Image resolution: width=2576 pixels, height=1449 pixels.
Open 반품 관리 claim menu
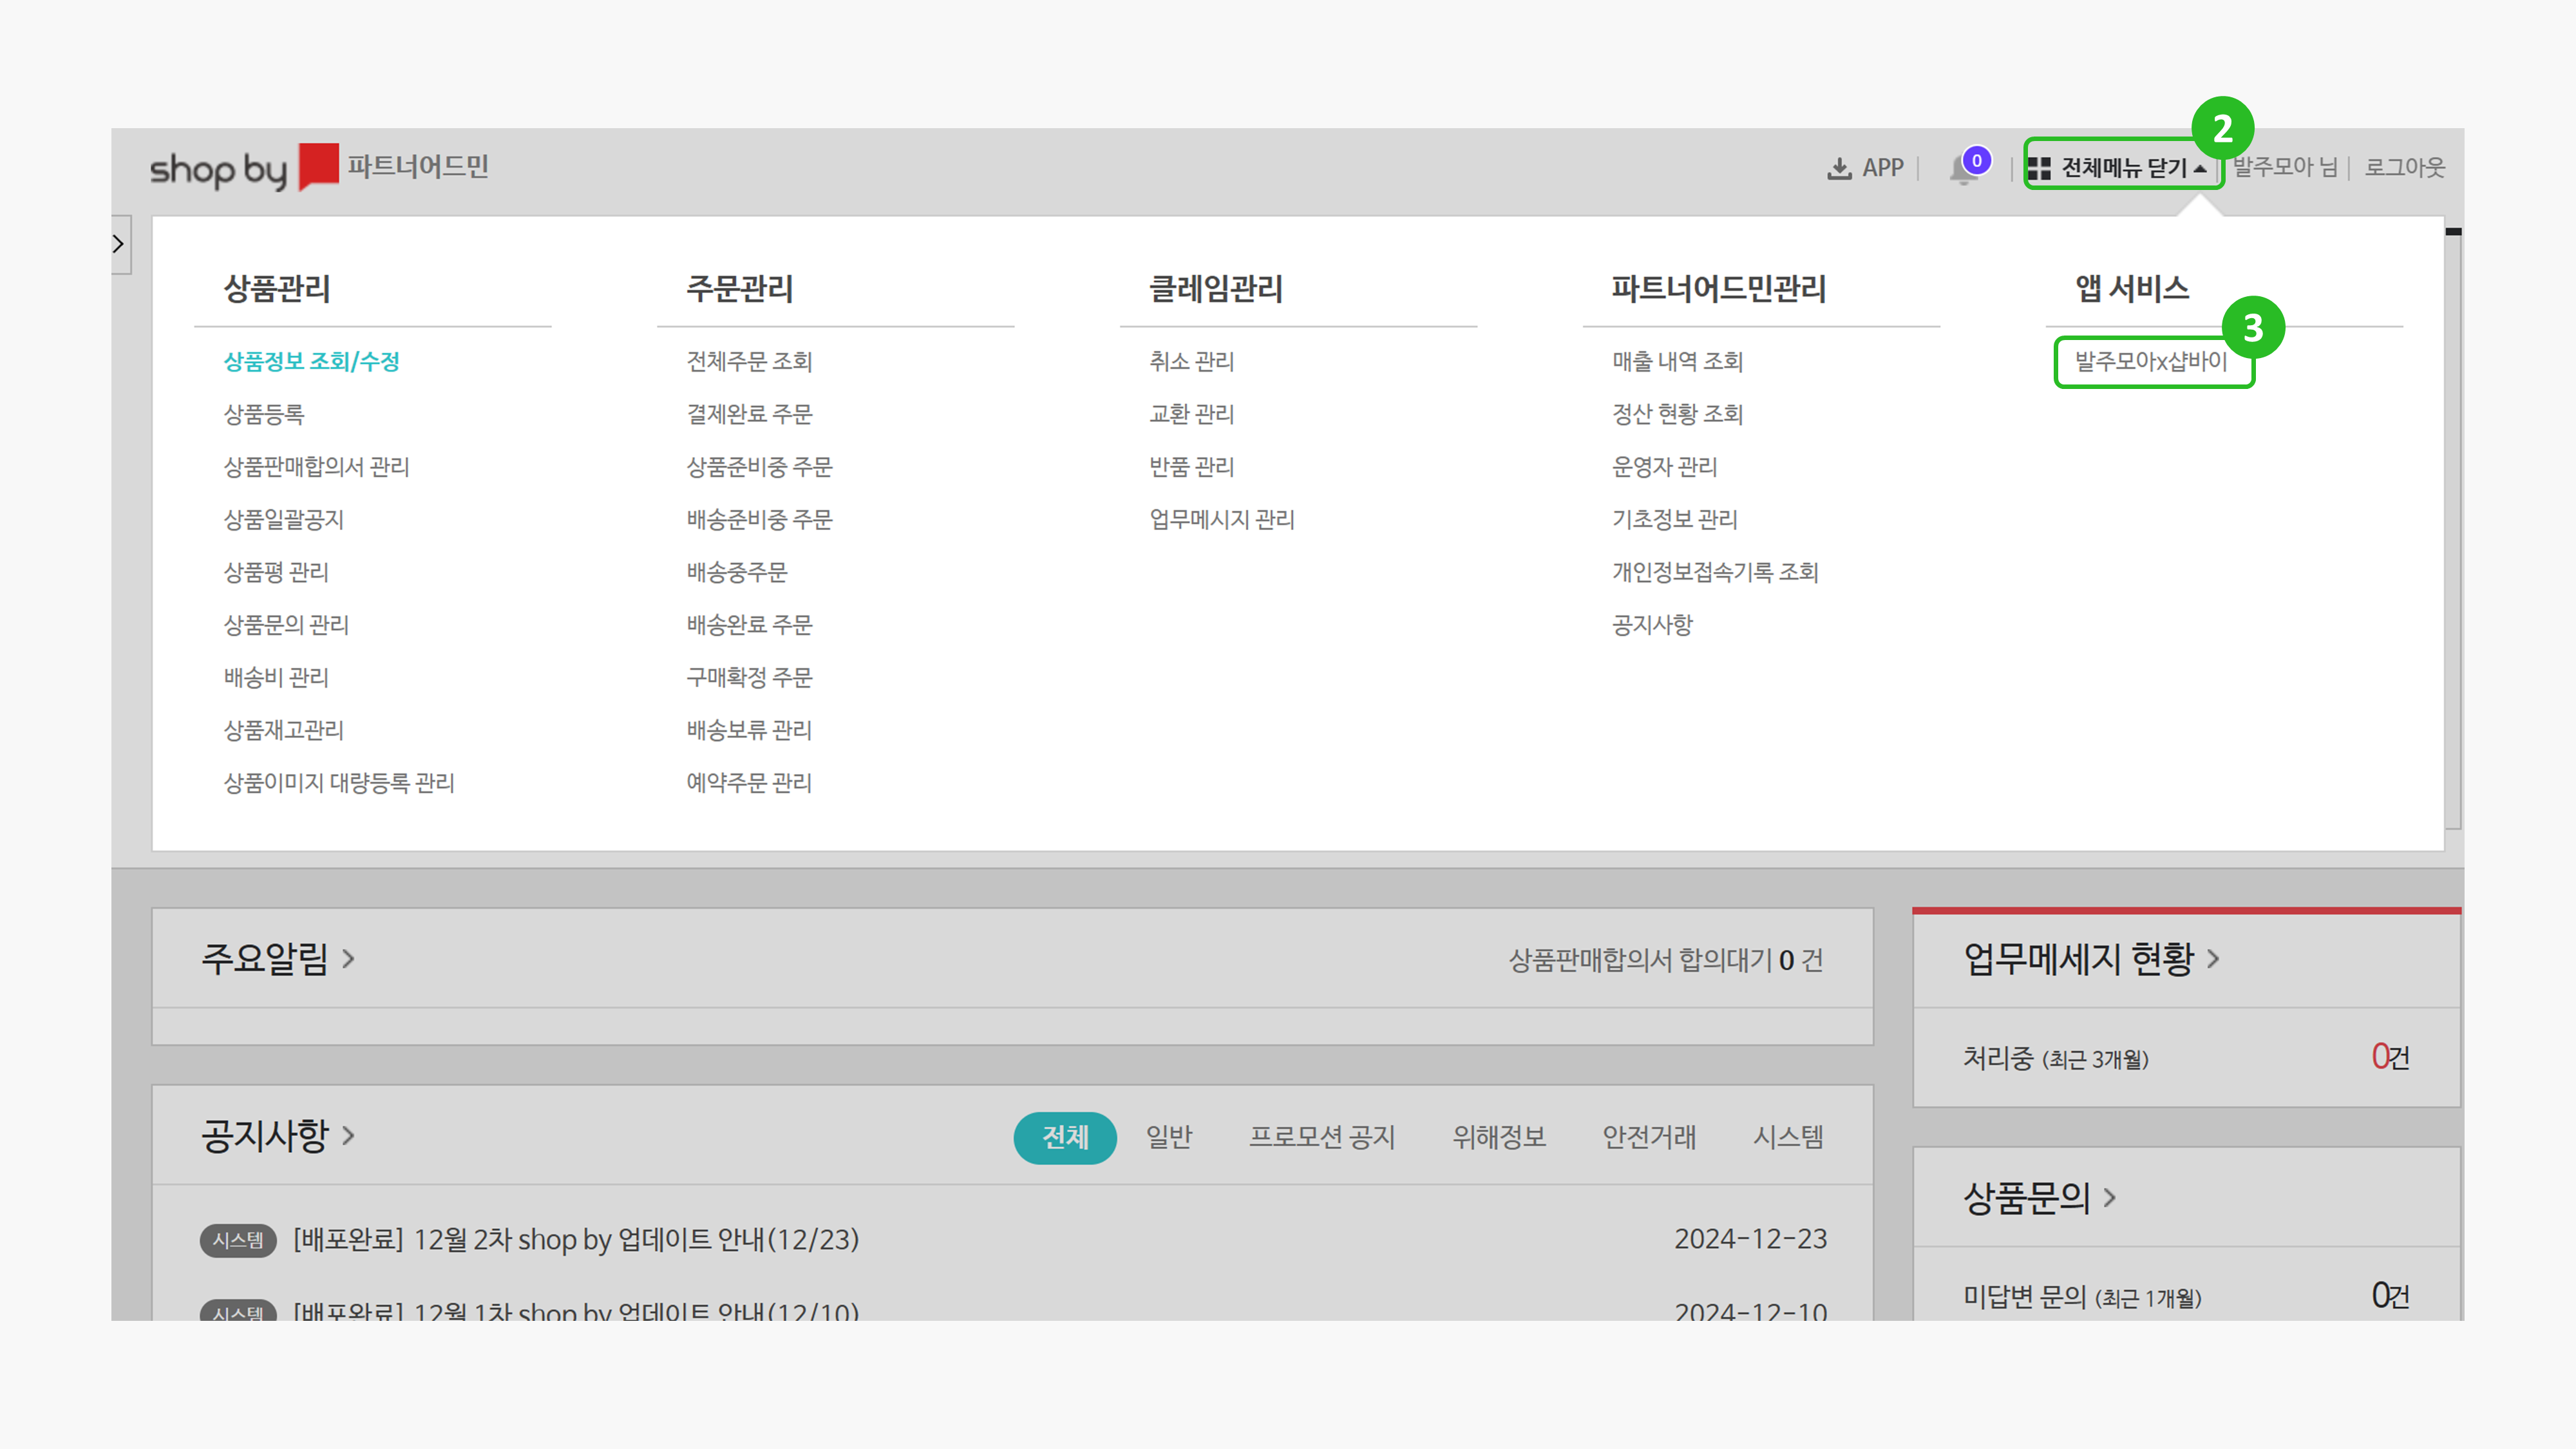coord(1191,467)
